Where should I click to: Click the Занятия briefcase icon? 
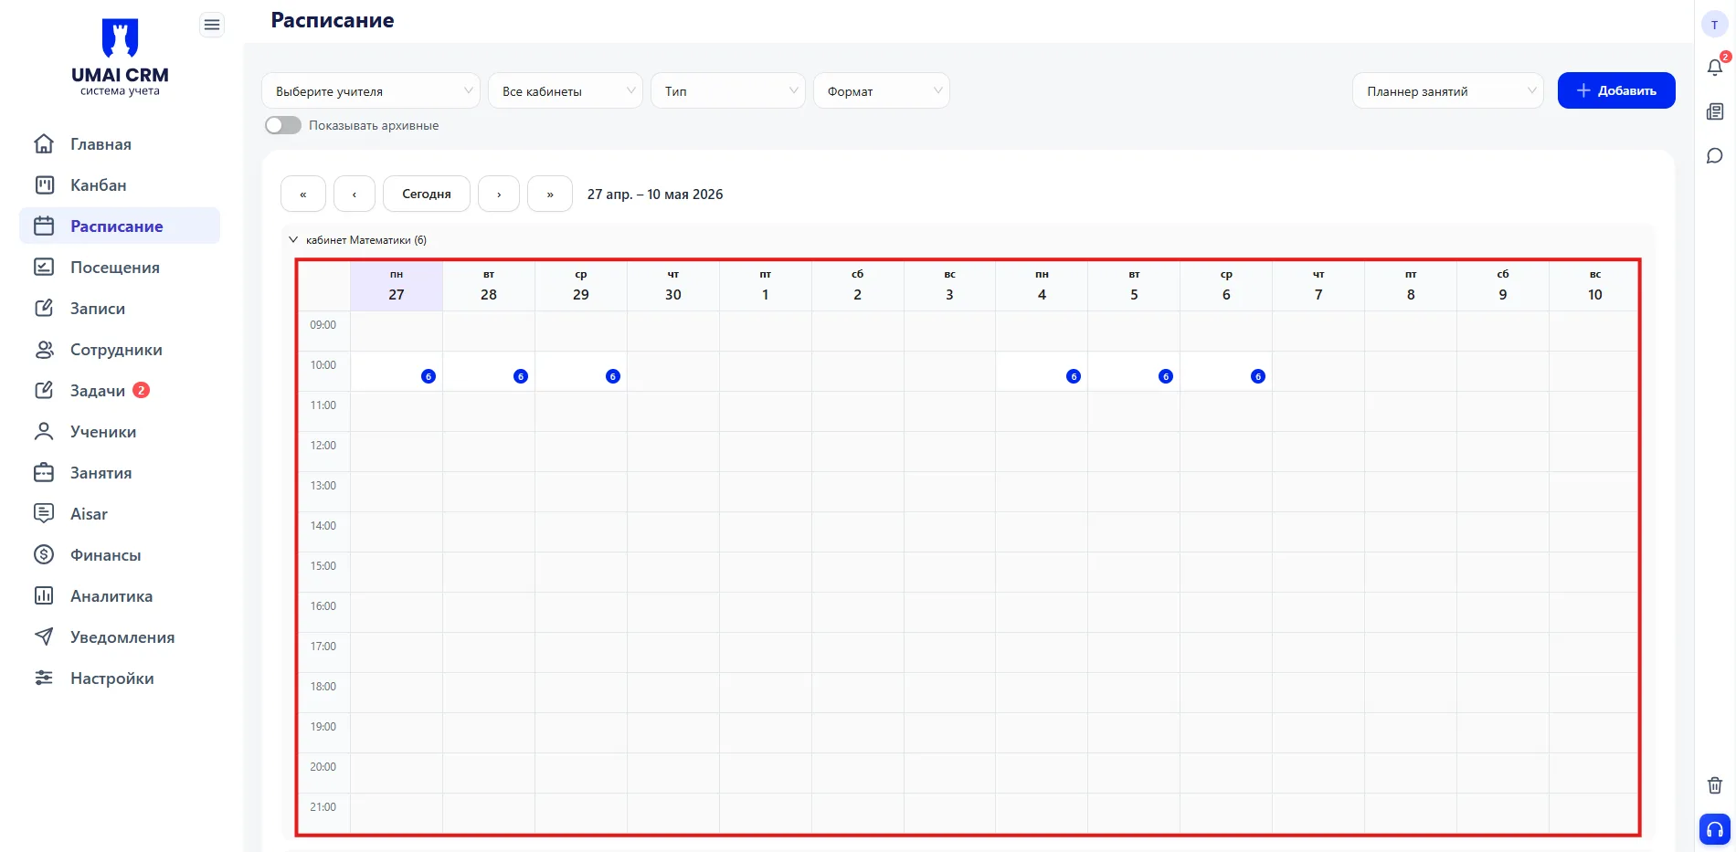[x=44, y=472]
